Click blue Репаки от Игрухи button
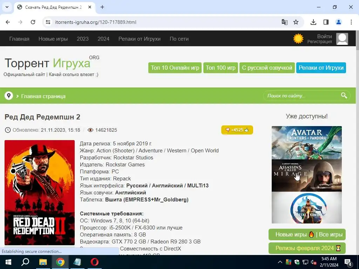This screenshot has width=359, height=269. pos(321,68)
